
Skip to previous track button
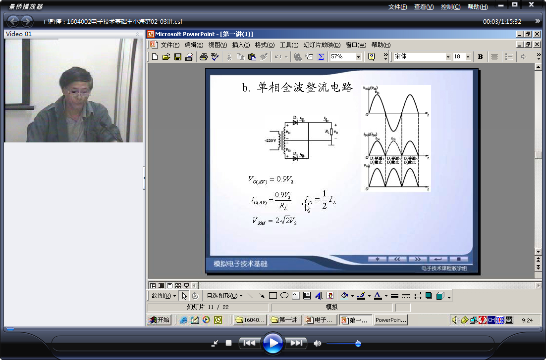pyautogui.click(x=249, y=343)
